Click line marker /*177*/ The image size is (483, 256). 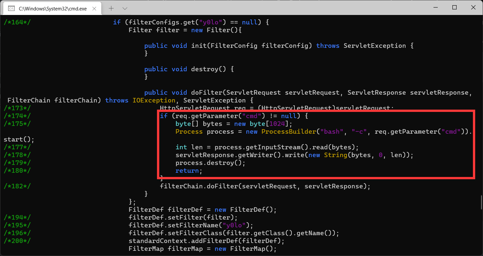pyautogui.click(x=17, y=147)
